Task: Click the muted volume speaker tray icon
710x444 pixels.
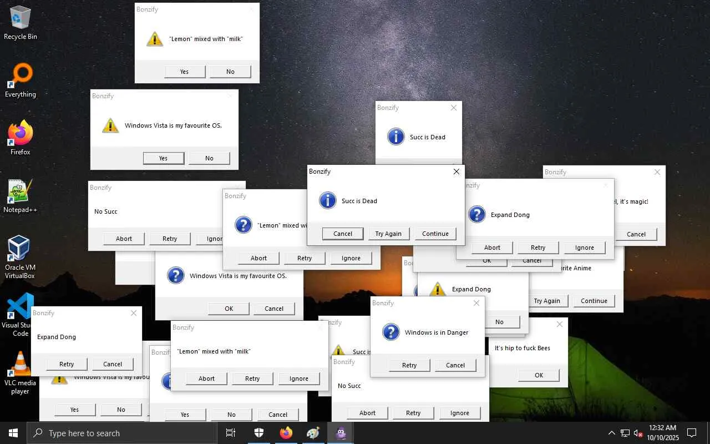Action: point(638,433)
